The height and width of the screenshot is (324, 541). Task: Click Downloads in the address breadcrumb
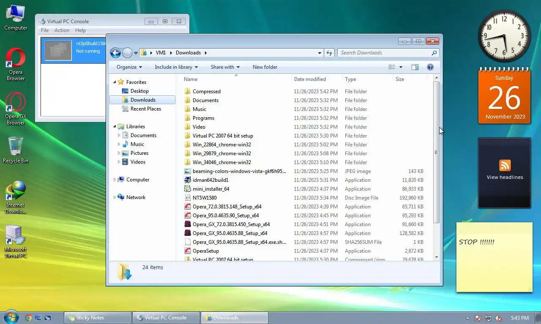[x=188, y=53]
